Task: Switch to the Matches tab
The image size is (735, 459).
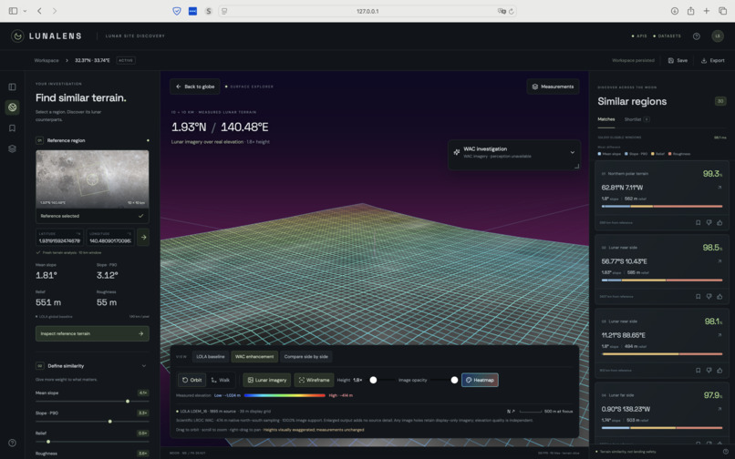Action: 606,119
